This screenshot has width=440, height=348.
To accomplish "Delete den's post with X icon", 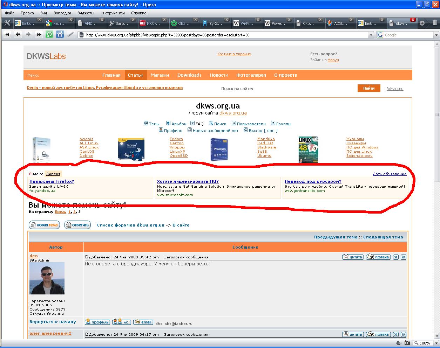I will 396,257.
